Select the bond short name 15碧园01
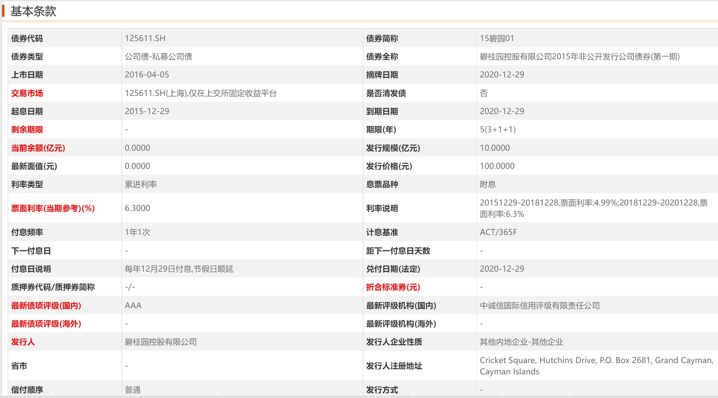718x398 pixels. pyautogui.click(x=497, y=38)
